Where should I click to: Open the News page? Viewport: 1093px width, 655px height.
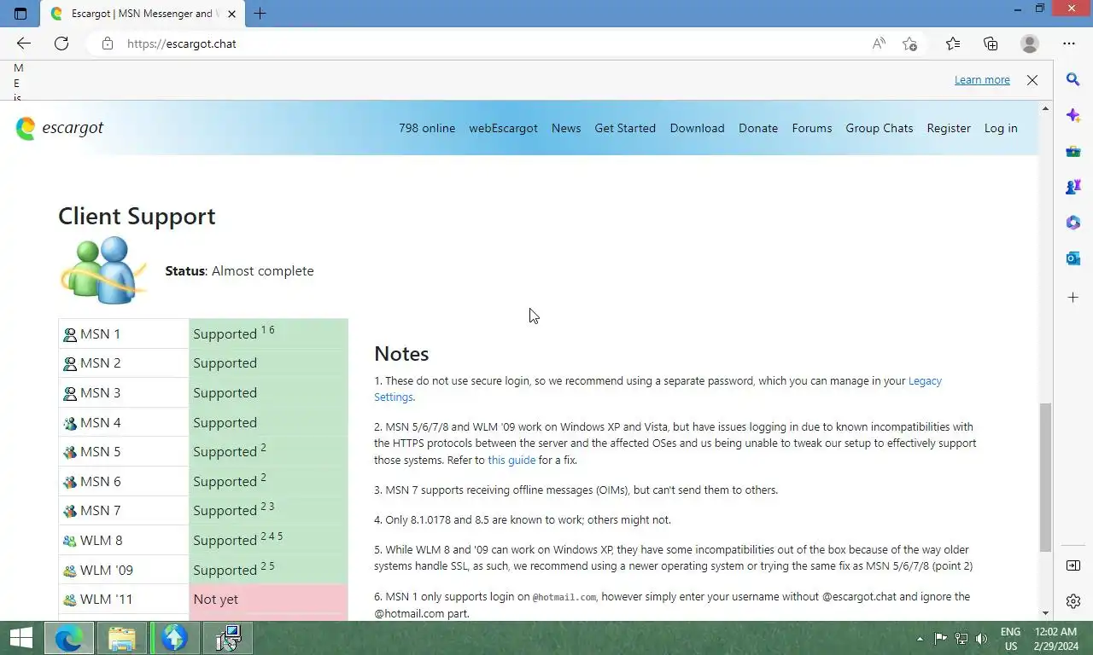(566, 128)
